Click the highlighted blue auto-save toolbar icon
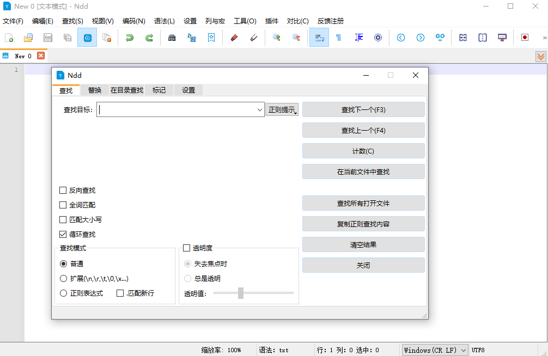Screen dimensions: 548x356 click(87, 38)
